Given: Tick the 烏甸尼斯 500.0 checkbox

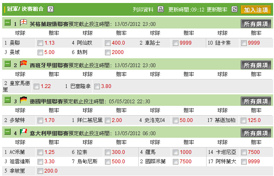Looking at the screenshot, I should click(x=108, y=162).
